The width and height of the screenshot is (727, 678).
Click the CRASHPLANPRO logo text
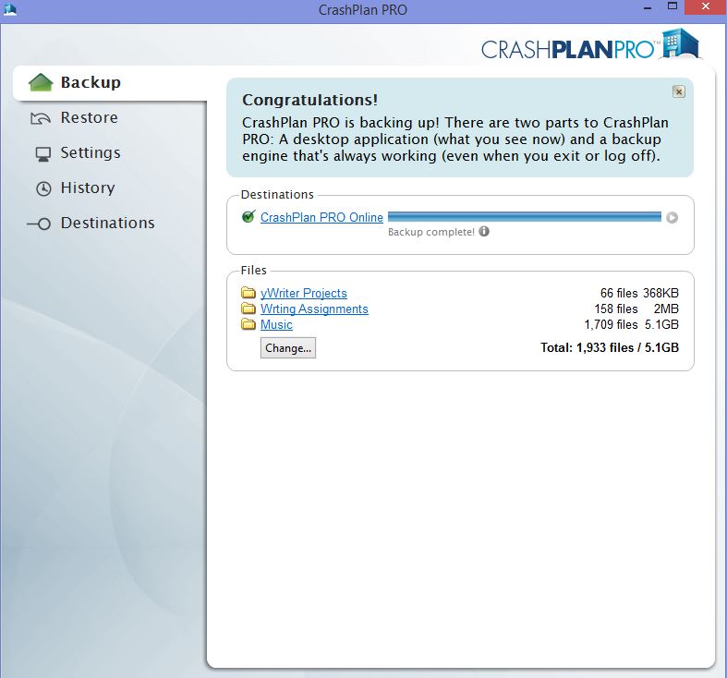click(x=567, y=50)
